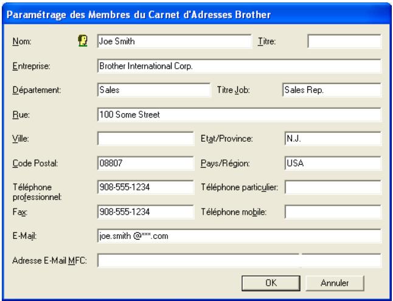Focus the Rue field with 100 Some Street

(239, 114)
